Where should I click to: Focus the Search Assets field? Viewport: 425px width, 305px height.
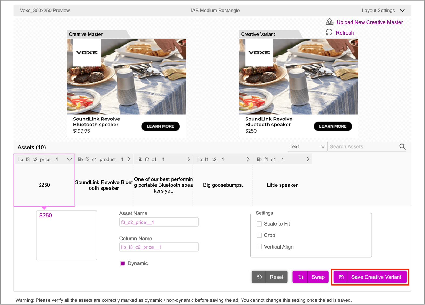coord(363,146)
